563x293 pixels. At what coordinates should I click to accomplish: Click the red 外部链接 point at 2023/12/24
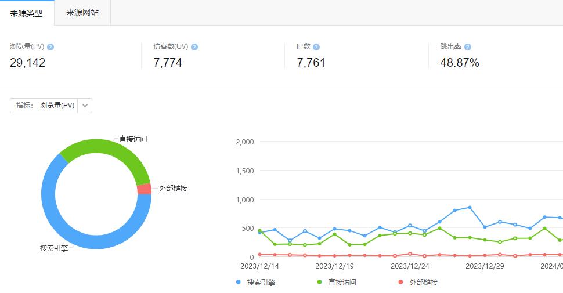[410, 254]
